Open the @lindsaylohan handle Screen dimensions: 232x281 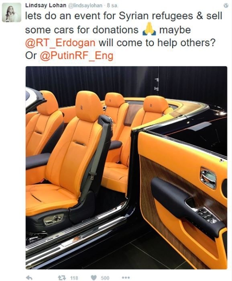pos(85,6)
